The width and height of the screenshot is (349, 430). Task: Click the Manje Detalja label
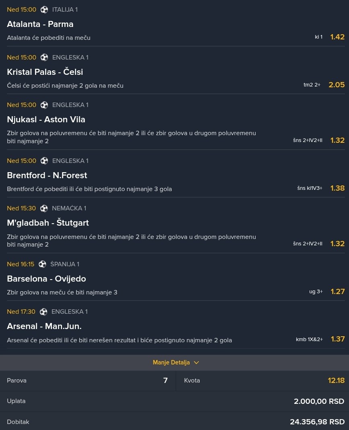tap(171, 362)
